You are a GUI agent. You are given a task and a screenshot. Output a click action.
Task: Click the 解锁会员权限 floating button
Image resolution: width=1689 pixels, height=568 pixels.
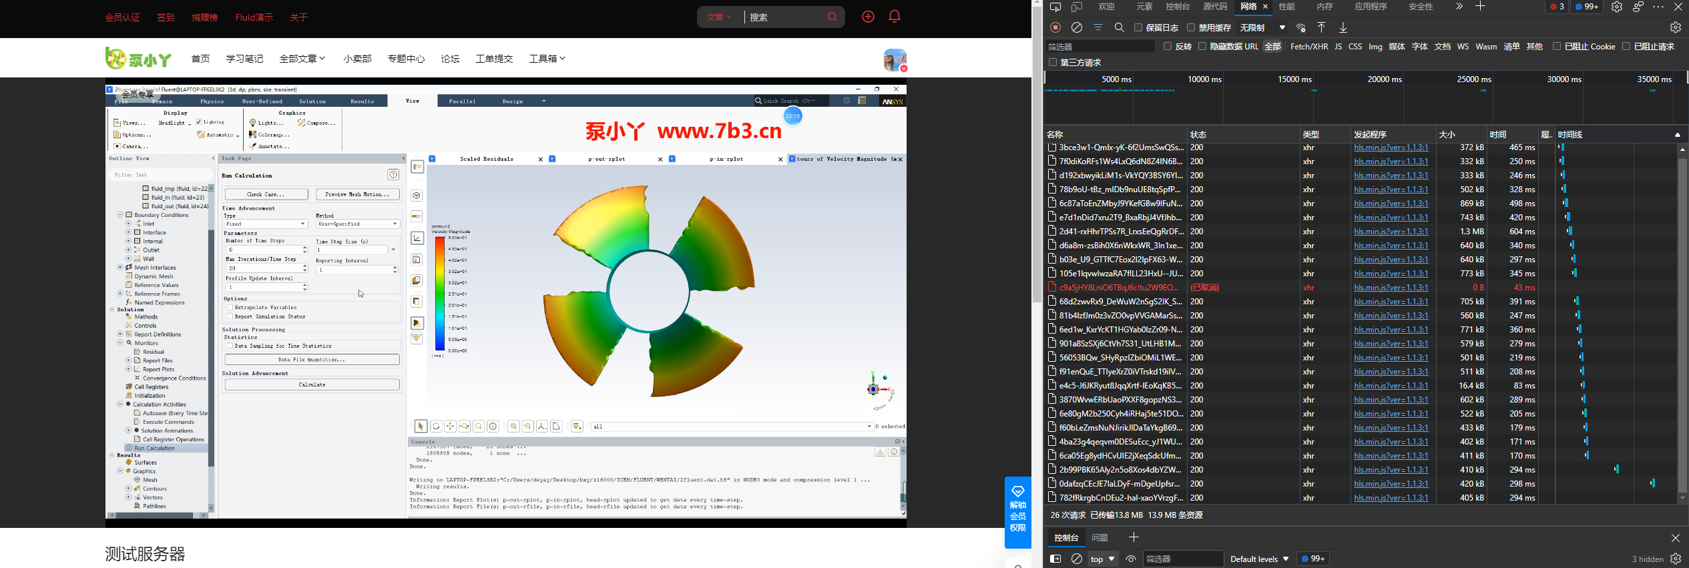[1017, 512]
